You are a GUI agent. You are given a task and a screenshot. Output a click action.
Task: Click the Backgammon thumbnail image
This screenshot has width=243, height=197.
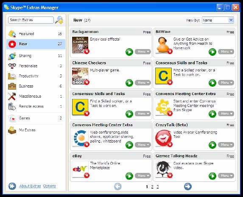pyautogui.click(x=80, y=45)
